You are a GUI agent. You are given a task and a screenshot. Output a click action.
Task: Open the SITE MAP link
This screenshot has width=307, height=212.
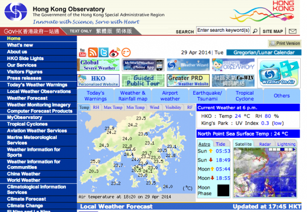[272, 31]
